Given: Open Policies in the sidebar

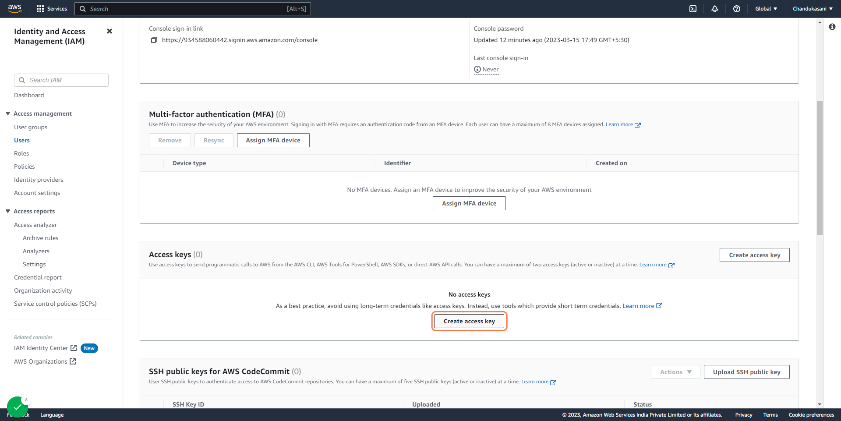Looking at the screenshot, I should (25, 166).
